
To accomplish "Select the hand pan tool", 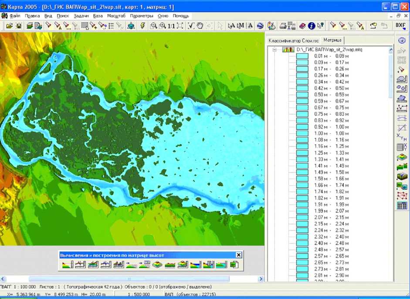I will 200,26.
